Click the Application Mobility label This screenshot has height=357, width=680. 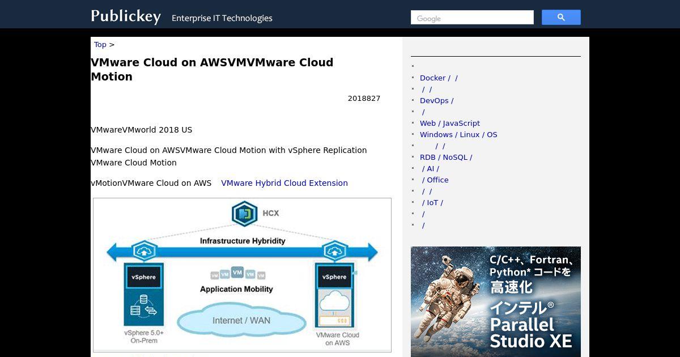pyautogui.click(x=236, y=289)
